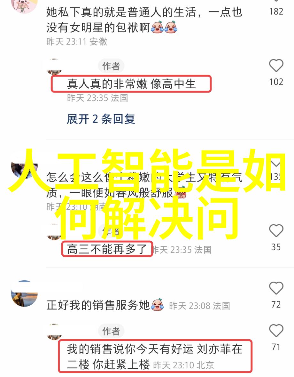Viewport: 294px width, 377px height.
Task: Select the reply 高三不能再多了
Action: 107,249
